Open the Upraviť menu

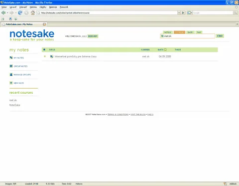pyautogui.click(x=13, y=7)
